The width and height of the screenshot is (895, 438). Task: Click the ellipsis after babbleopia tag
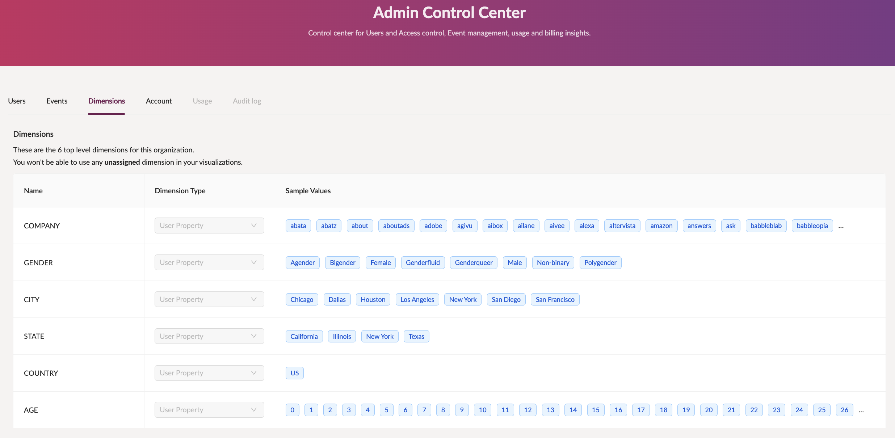coord(841,227)
